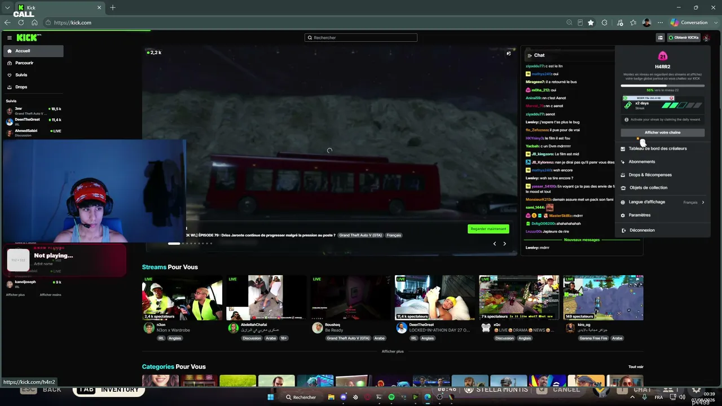The image size is (722, 406).
Task: Open xQc stream thumbnail
Action: [x=519, y=298]
